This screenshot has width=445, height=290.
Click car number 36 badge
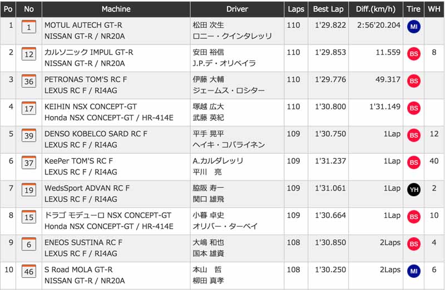(29, 81)
